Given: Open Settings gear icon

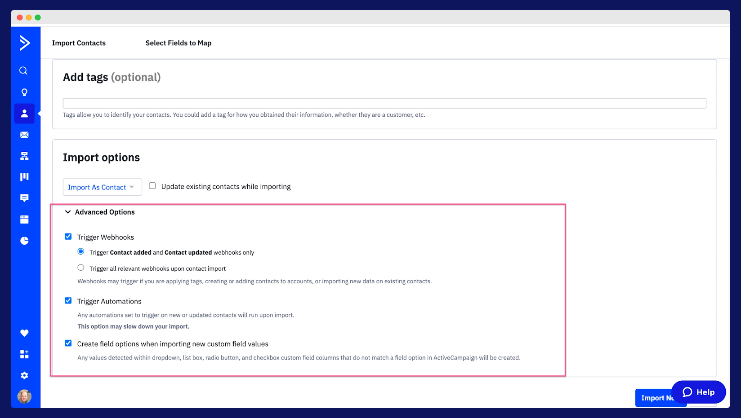Looking at the screenshot, I should point(24,375).
